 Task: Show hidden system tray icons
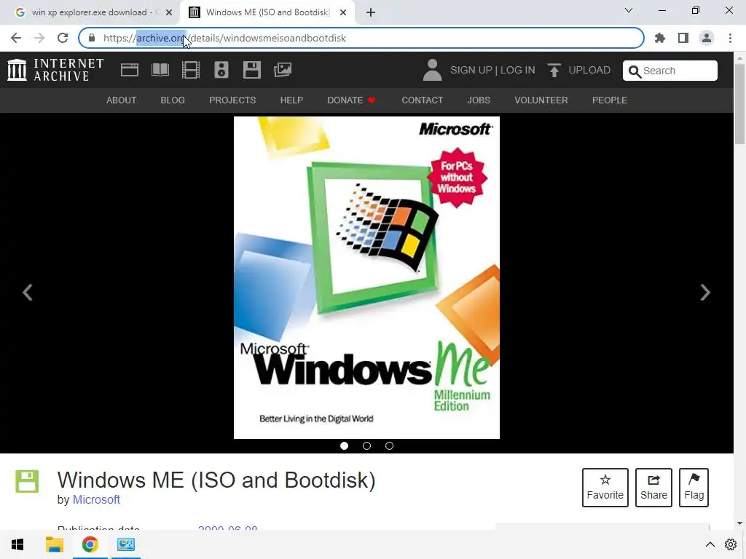[710, 544]
